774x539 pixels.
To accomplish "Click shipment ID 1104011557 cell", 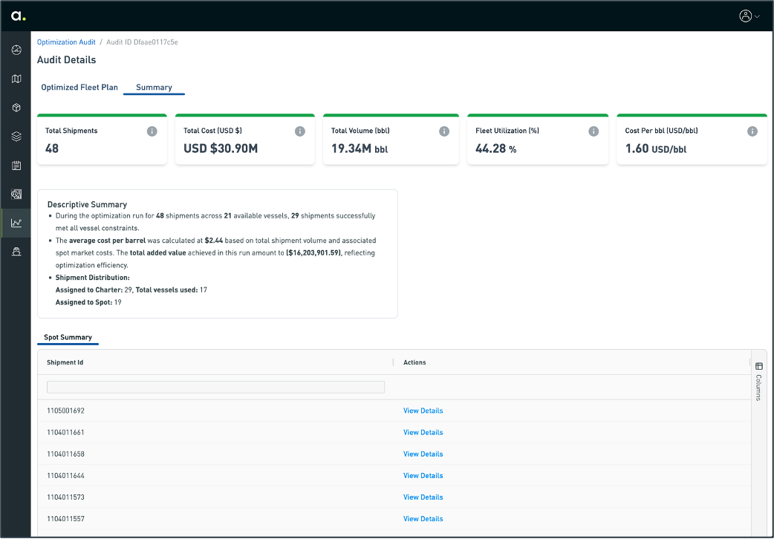I will pos(65,519).
